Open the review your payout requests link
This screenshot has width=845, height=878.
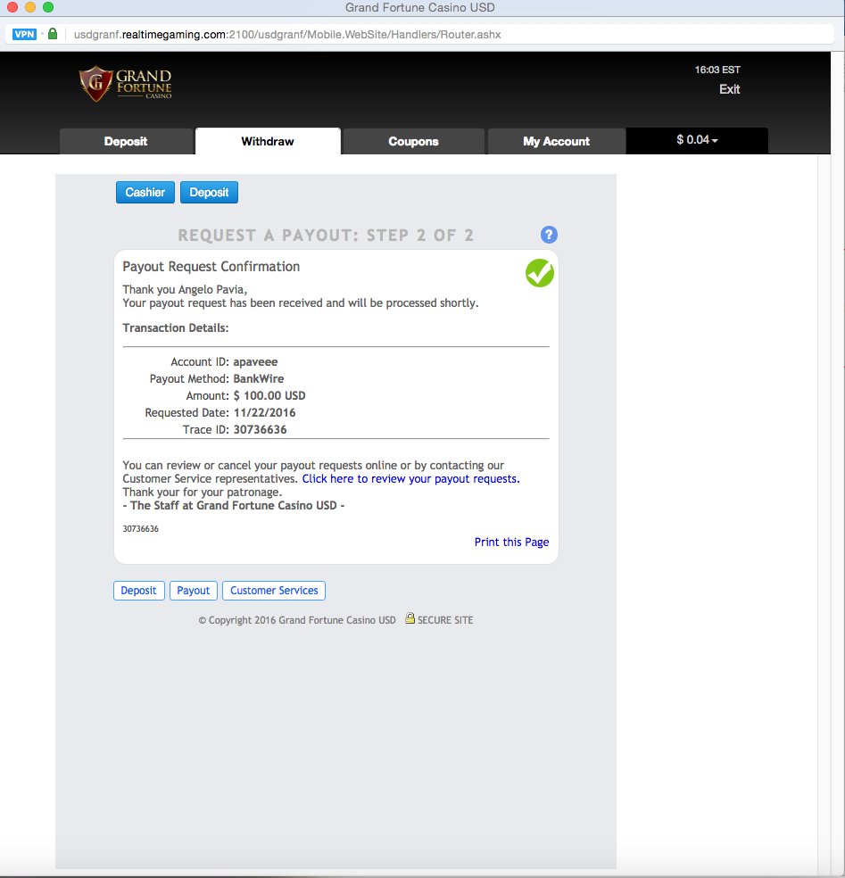click(410, 479)
